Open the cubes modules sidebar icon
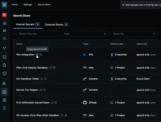Screen dimensions: 161x122 (x=4, y=83)
